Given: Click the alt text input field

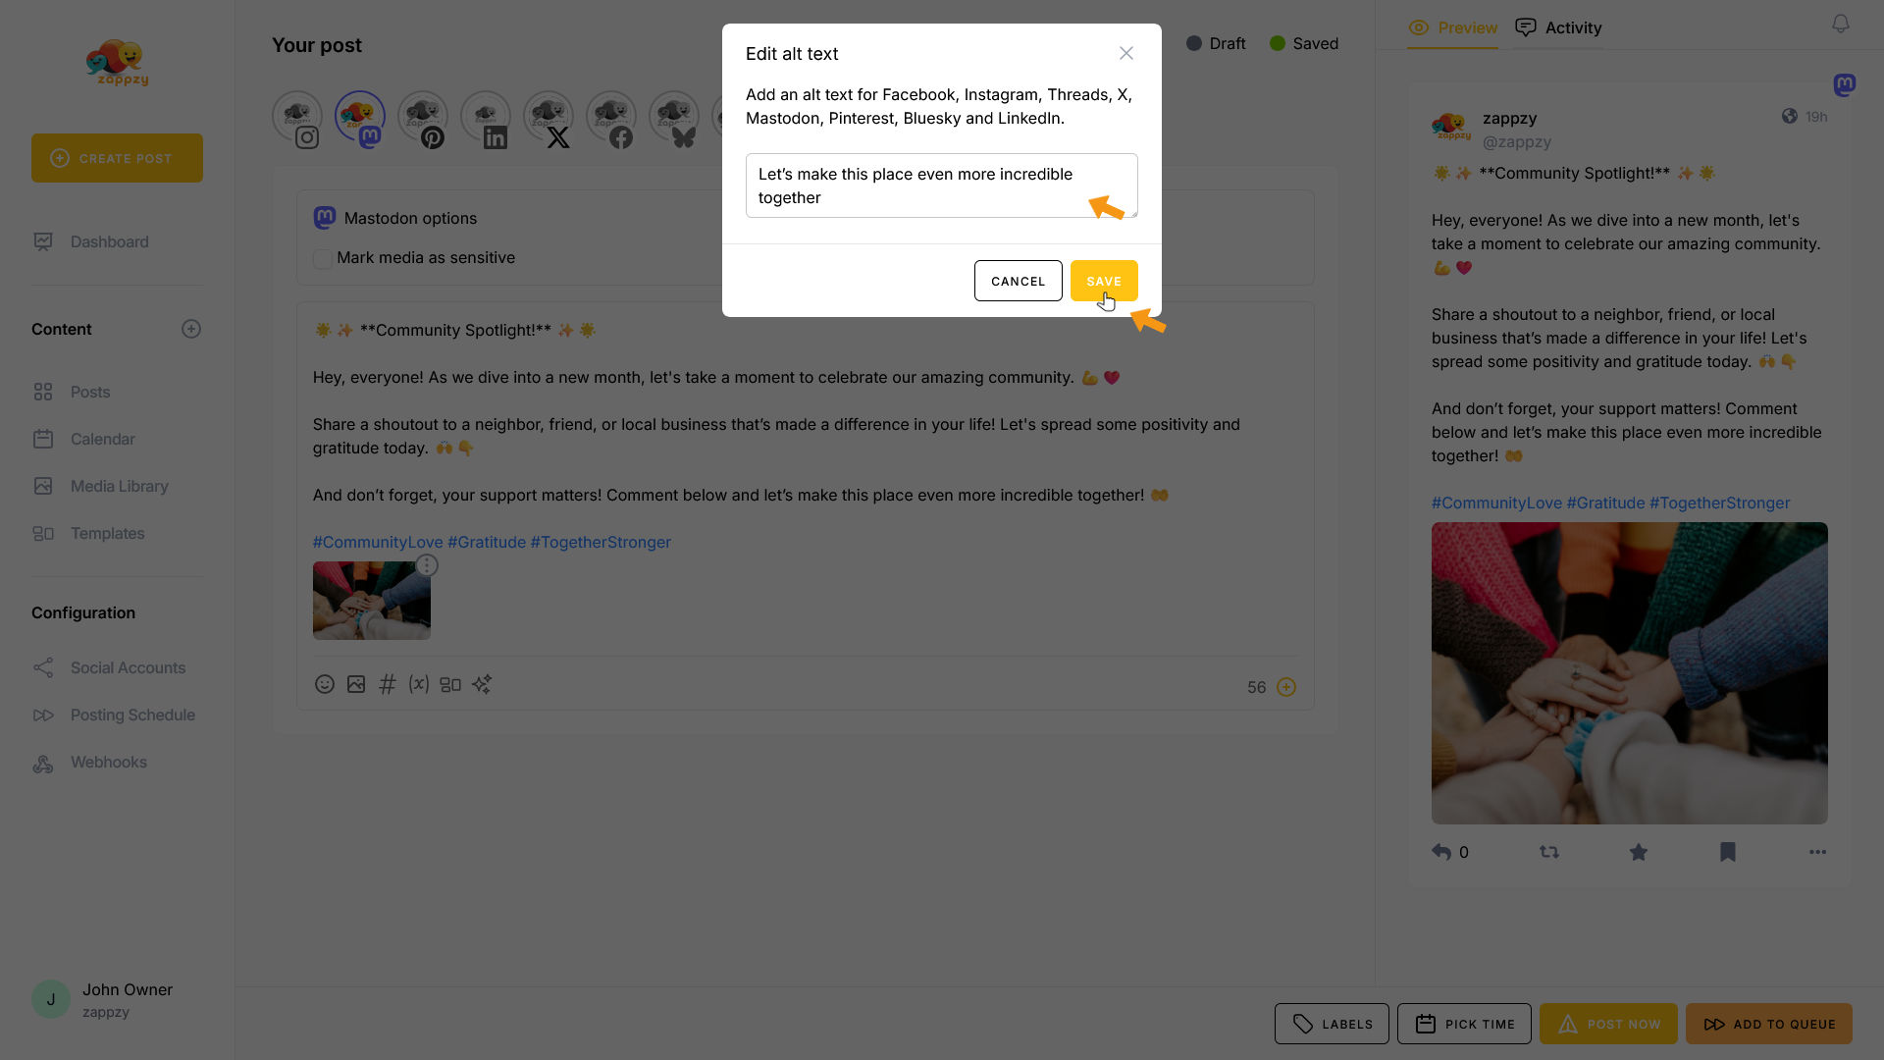Looking at the screenshot, I should (x=941, y=186).
